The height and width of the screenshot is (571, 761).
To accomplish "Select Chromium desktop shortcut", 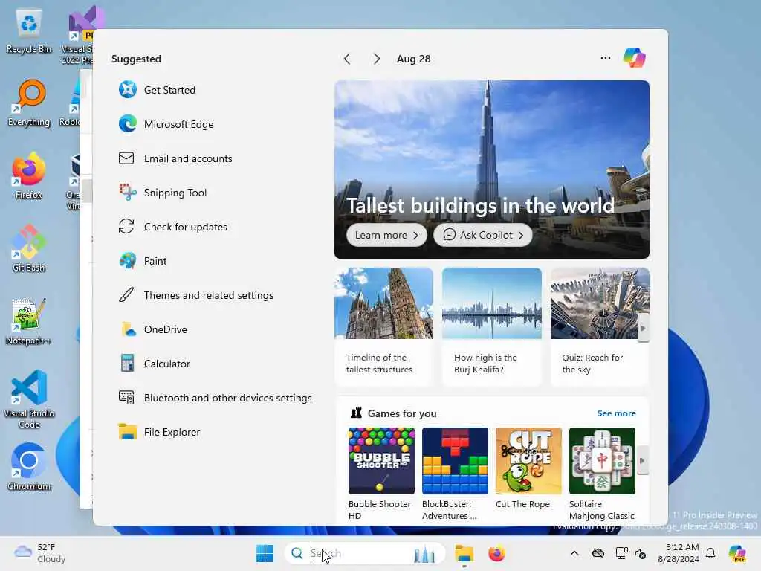I will point(29,467).
